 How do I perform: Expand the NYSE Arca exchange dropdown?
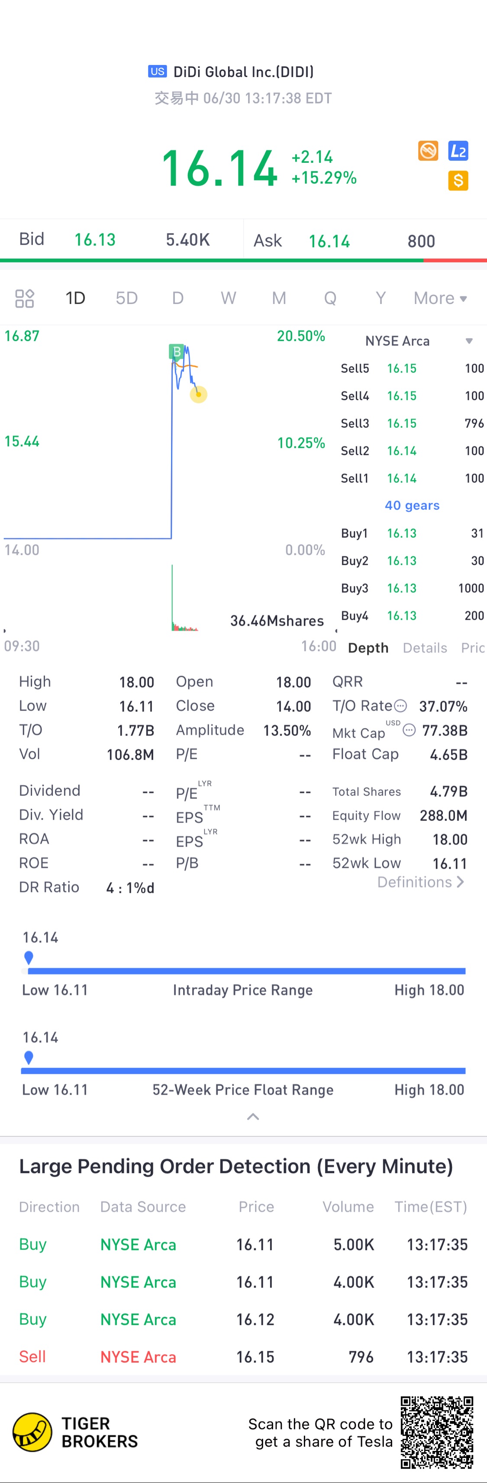click(468, 341)
